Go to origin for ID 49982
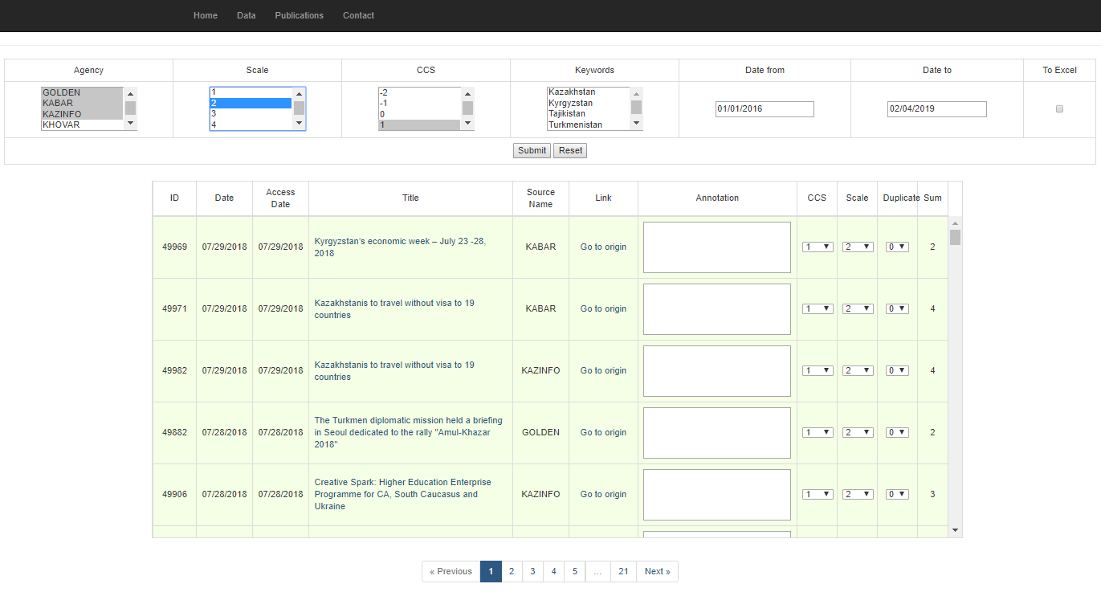The image size is (1101, 592). click(603, 370)
